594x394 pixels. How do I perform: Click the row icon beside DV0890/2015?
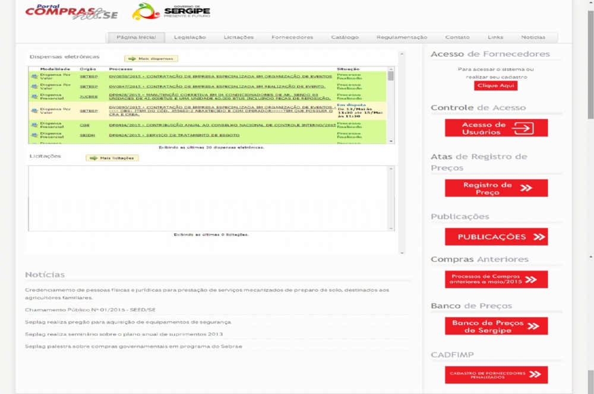(x=34, y=111)
